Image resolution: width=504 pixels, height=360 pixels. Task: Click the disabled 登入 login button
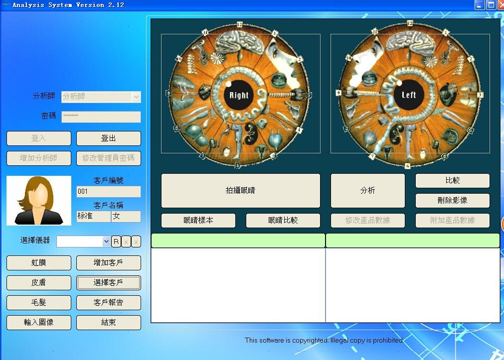pos(38,138)
